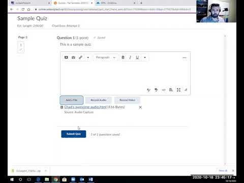Jump to question 1 in the Page 1 panel

21,47
